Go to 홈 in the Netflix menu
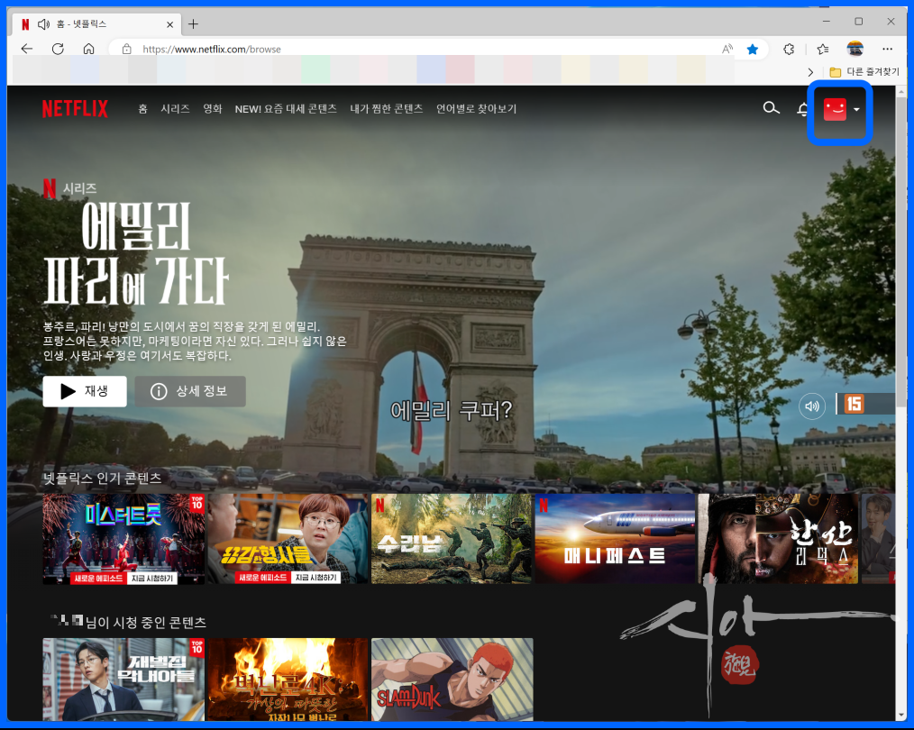Screen dimensions: 914x730 pos(142,109)
